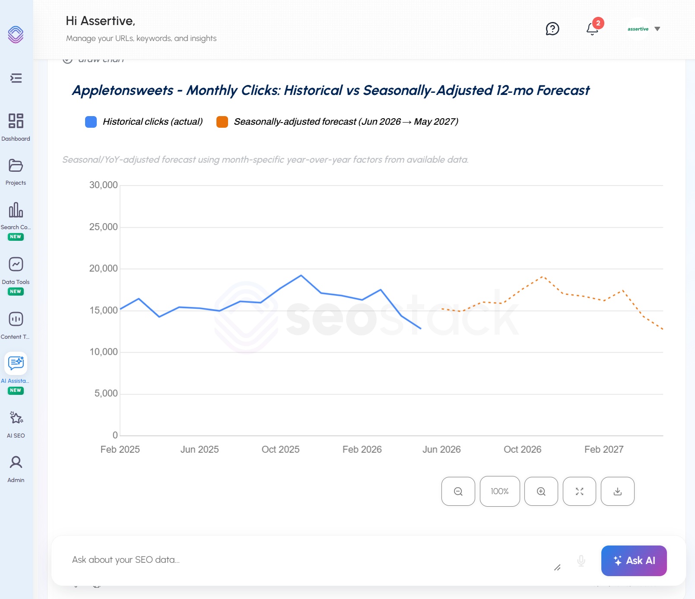Click the Jun 2026 axis label
The image size is (695, 599).
(441, 449)
